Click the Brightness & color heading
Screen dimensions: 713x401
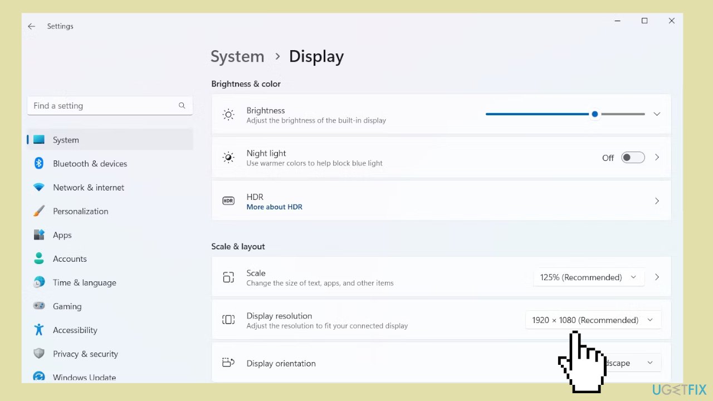point(246,84)
